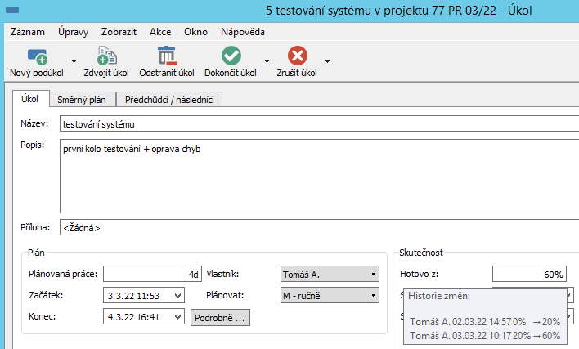The width and height of the screenshot is (579, 349).
Task: Expand the Zrušit úkol dropdown arrow
Action: [x=327, y=61]
